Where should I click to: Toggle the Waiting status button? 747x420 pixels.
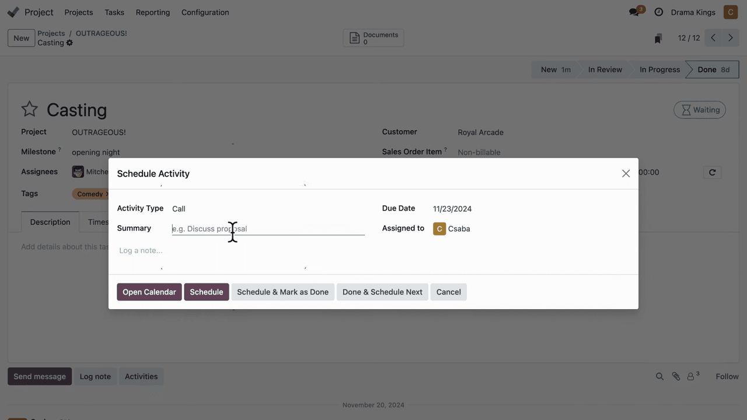[x=699, y=110]
